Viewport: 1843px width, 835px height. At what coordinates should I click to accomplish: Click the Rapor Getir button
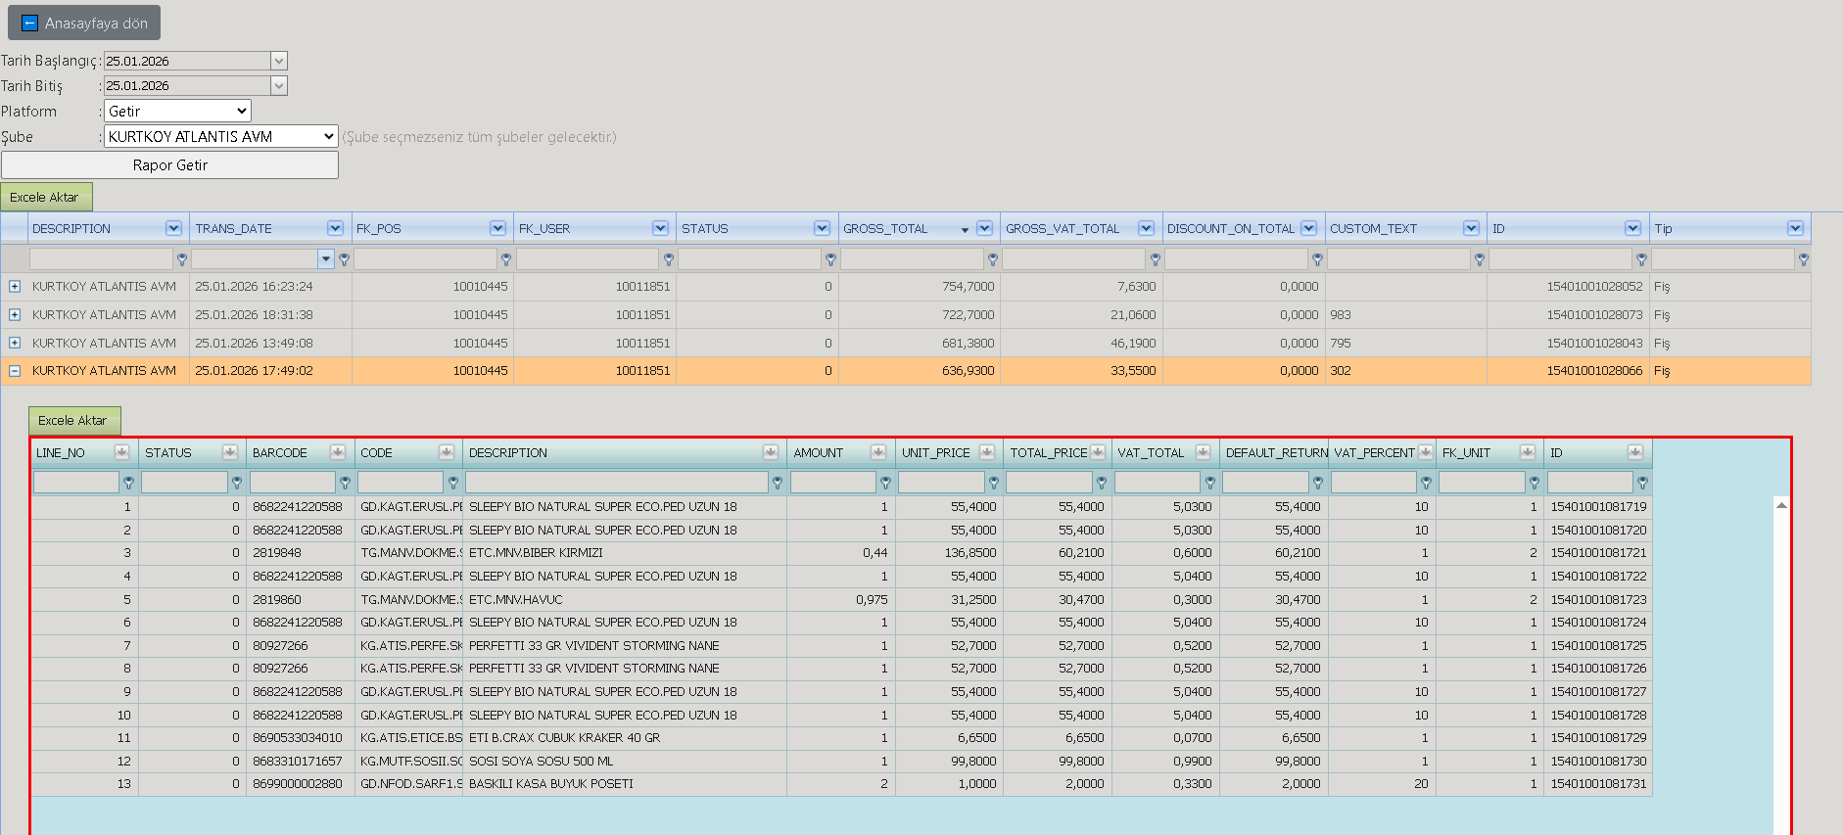(x=169, y=164)
